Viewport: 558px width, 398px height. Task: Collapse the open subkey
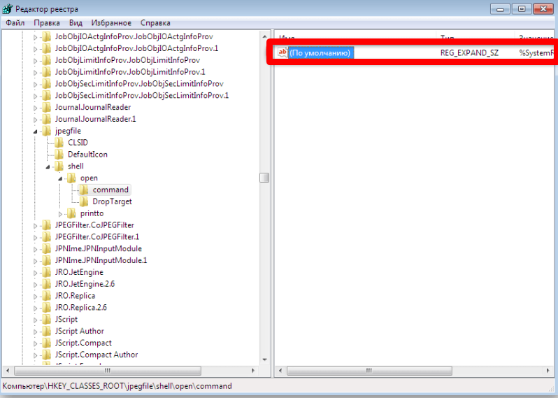point(60,178)
